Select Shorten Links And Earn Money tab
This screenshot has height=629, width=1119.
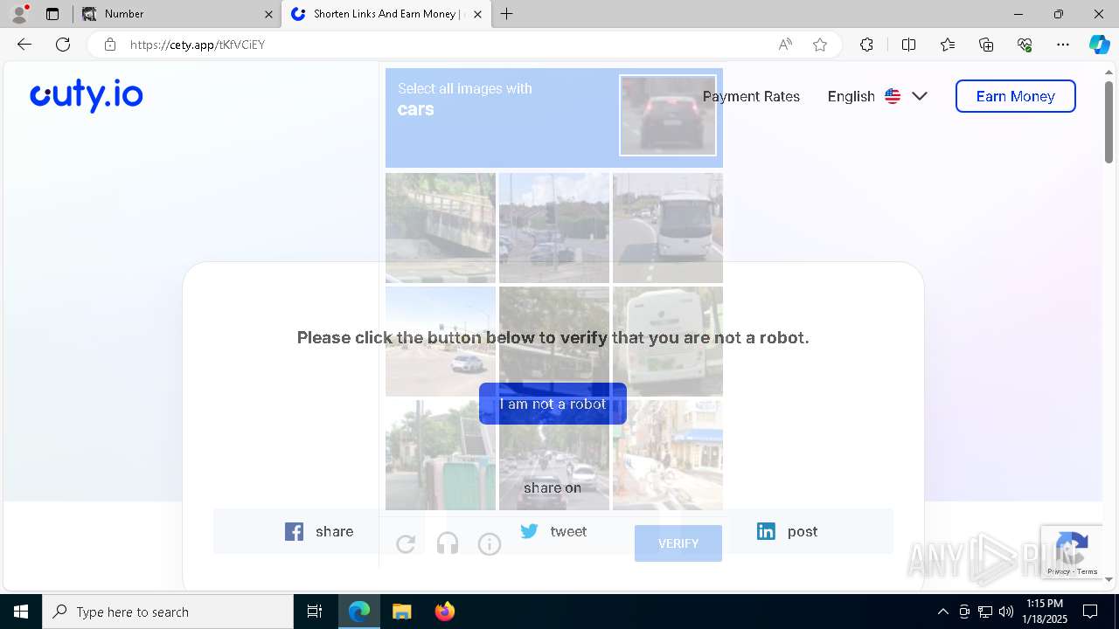tap(385, 14)
